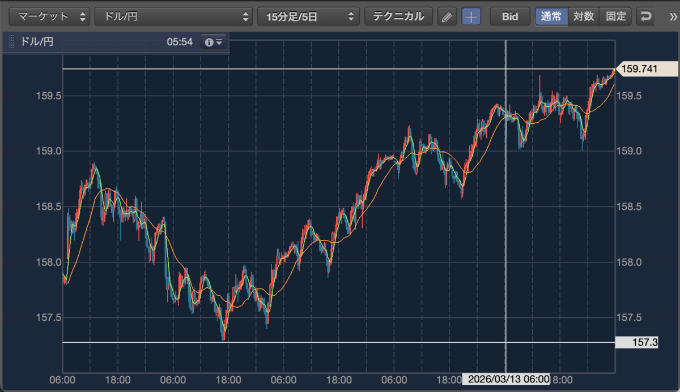This screenshot has height=392, width=680.
Task: Expand the toolbar overflow chevrons
Action: click(673, 16)
